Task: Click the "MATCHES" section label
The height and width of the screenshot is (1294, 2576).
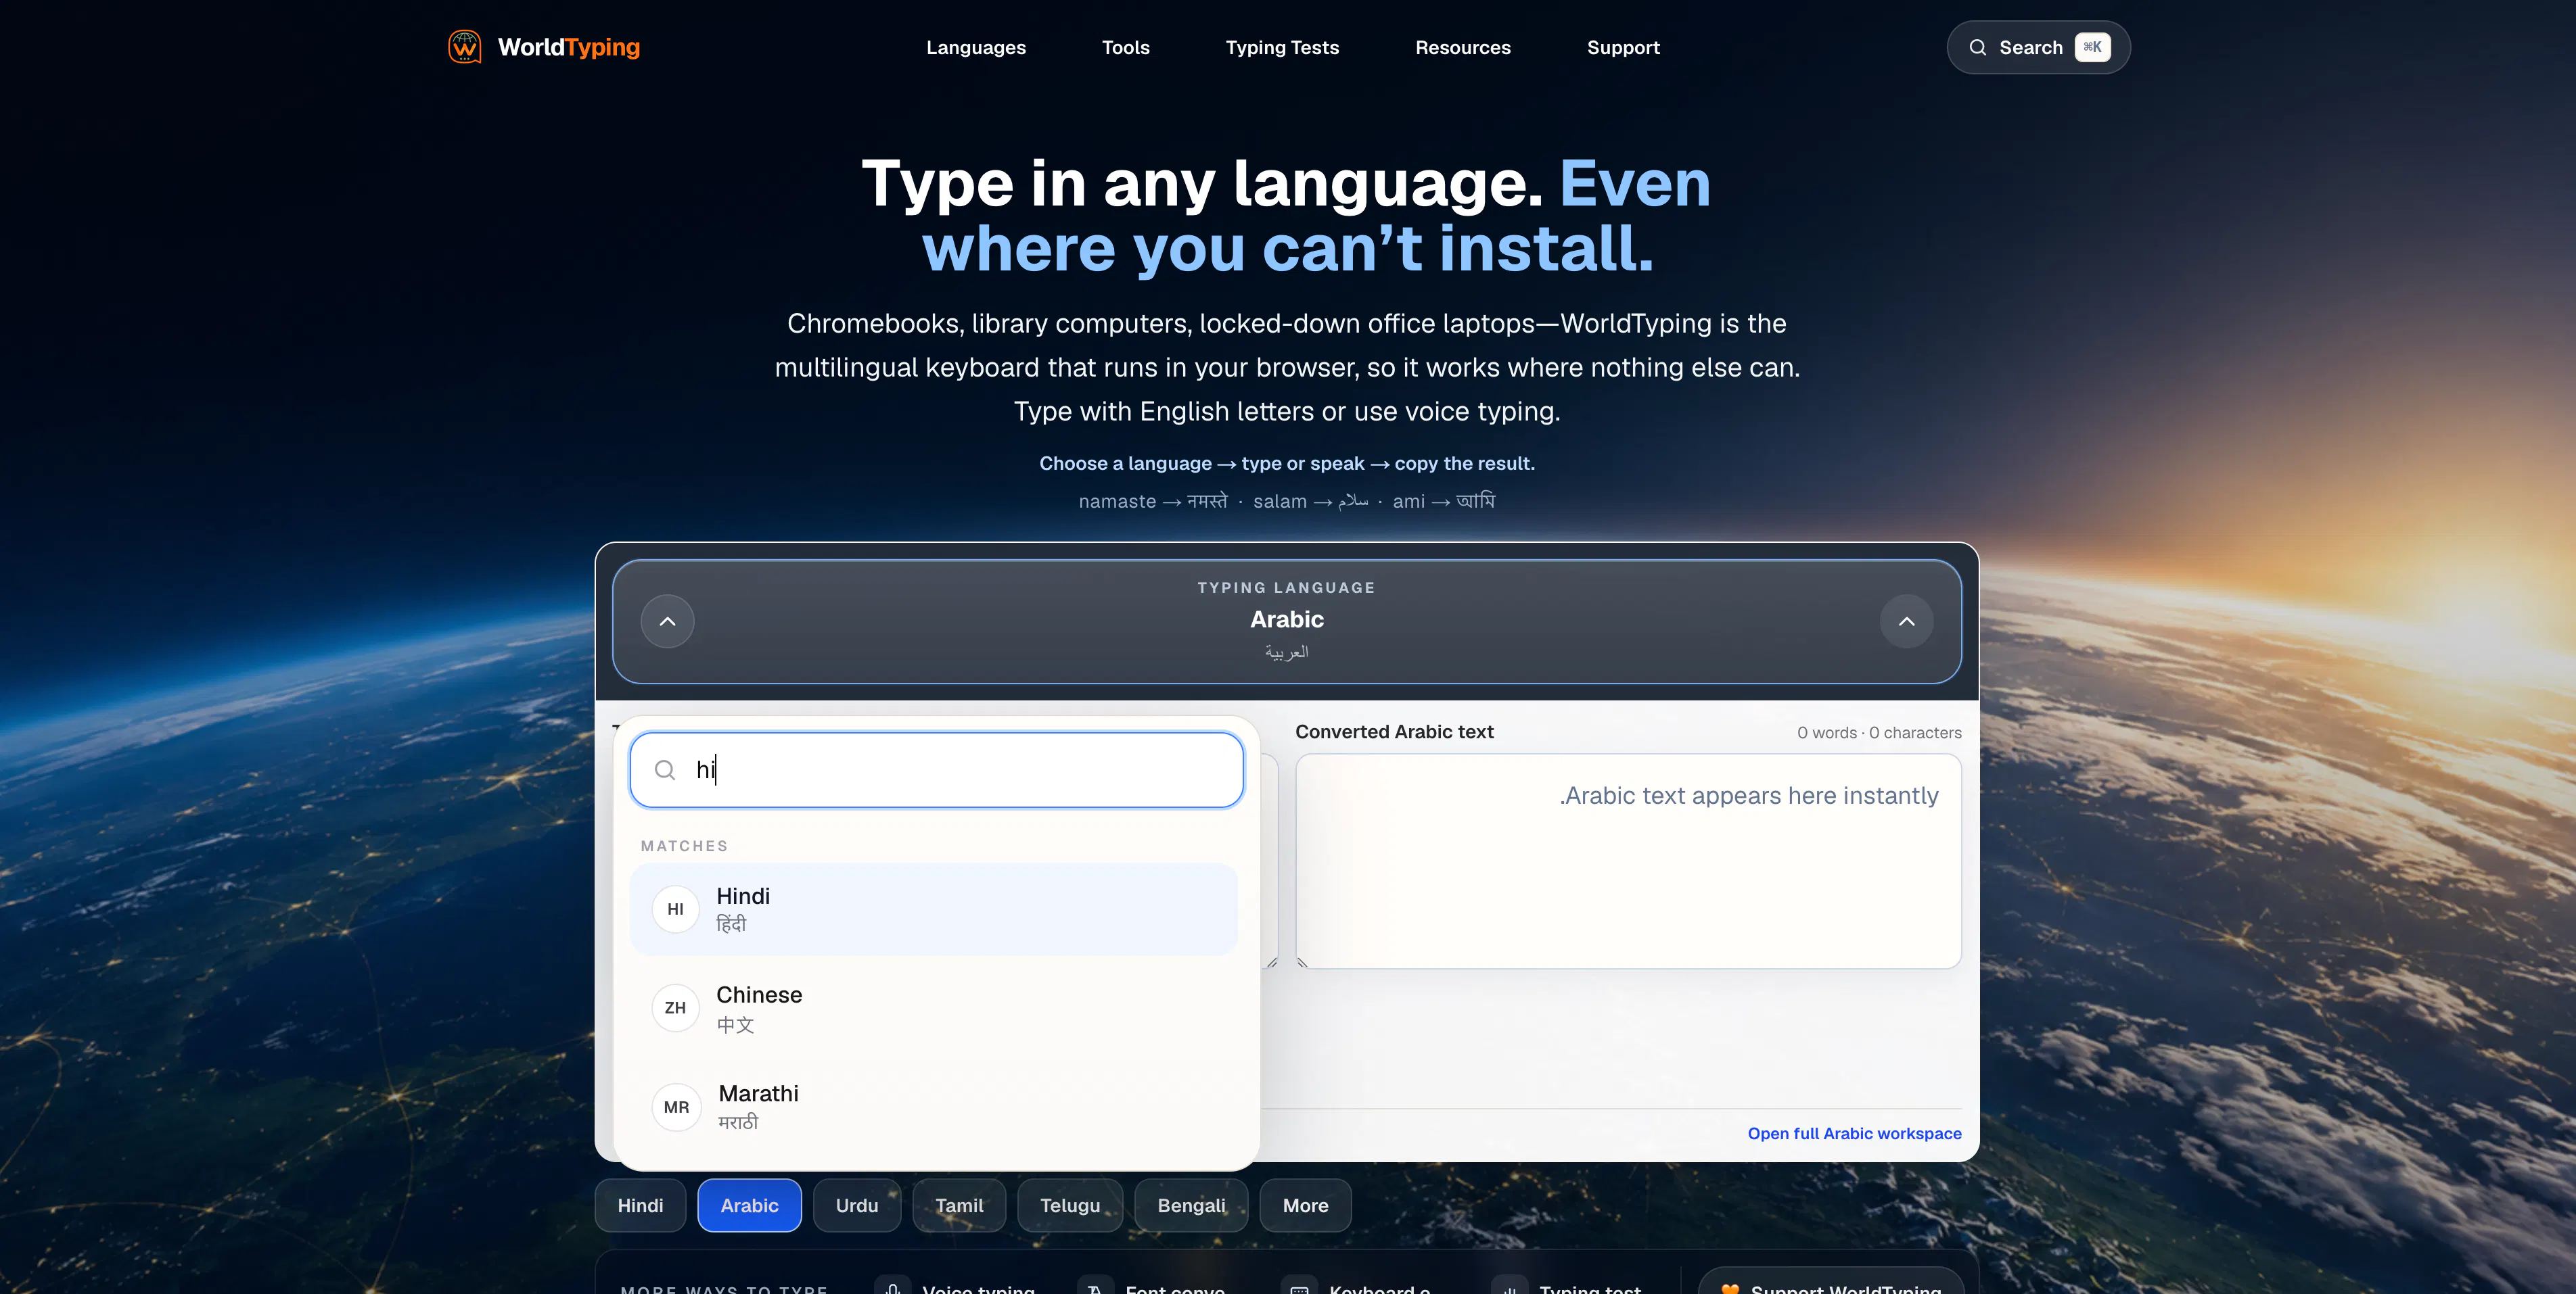Action: [x=684, y=845]
